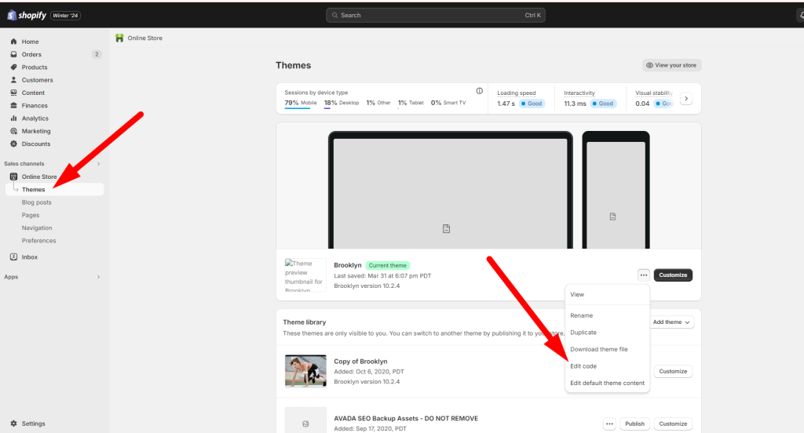Click the Home icon in the sidebar
Image resolution: width=804 pixels, height=433 pixels.
[14, 42]
